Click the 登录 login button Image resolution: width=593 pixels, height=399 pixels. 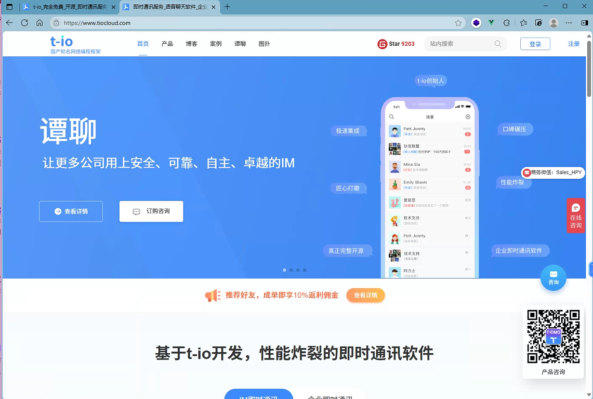click(535, 44)
